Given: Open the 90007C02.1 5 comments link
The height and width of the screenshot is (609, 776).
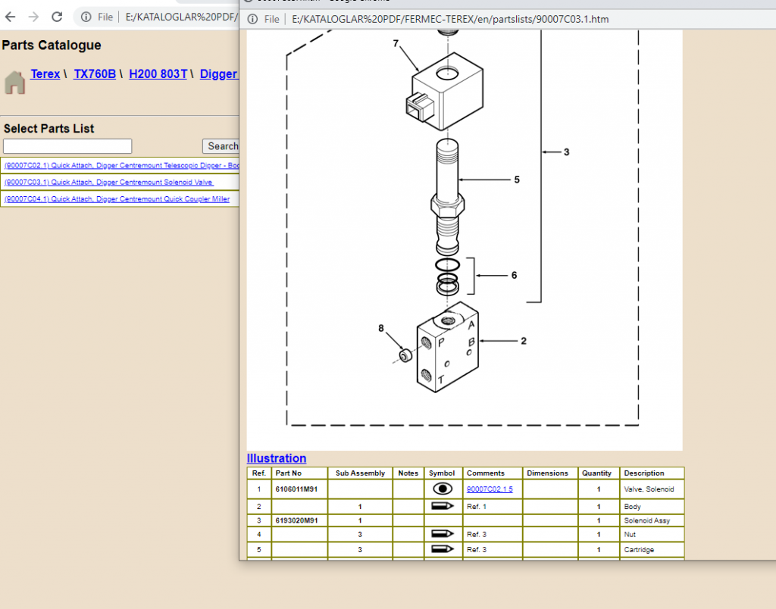Looking at the screenshot, I should click(x=490, y=489).
